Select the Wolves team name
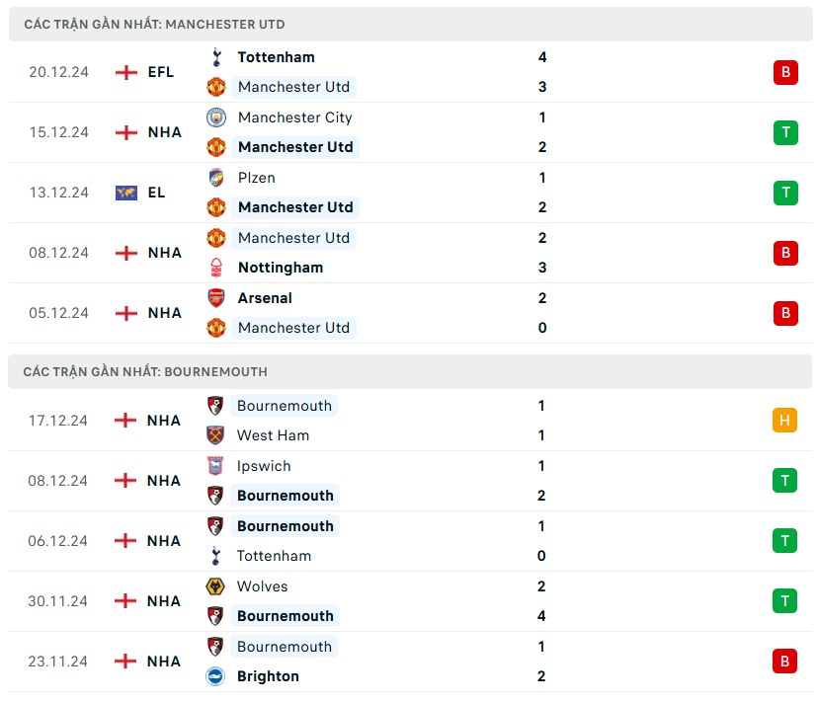 coord(263,586)
